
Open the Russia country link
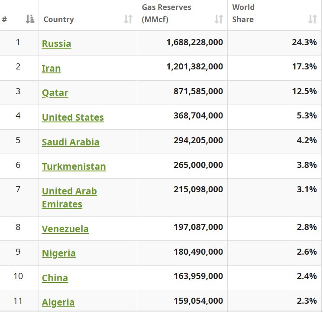(56, 43)
